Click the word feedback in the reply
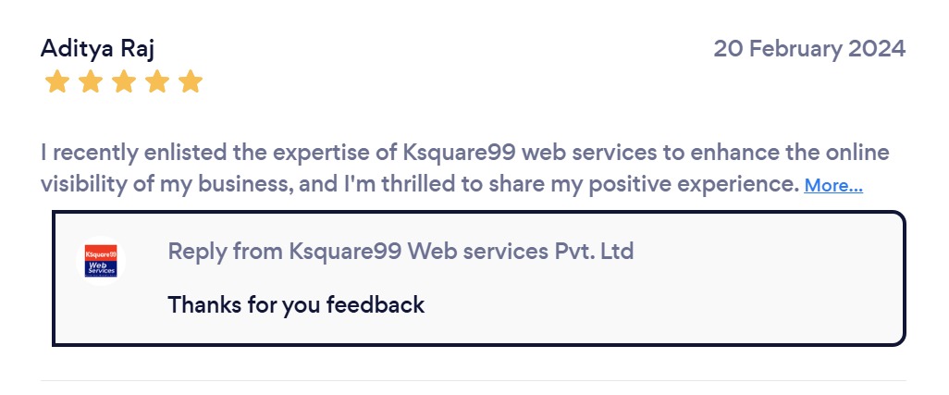 pos(377,304)
